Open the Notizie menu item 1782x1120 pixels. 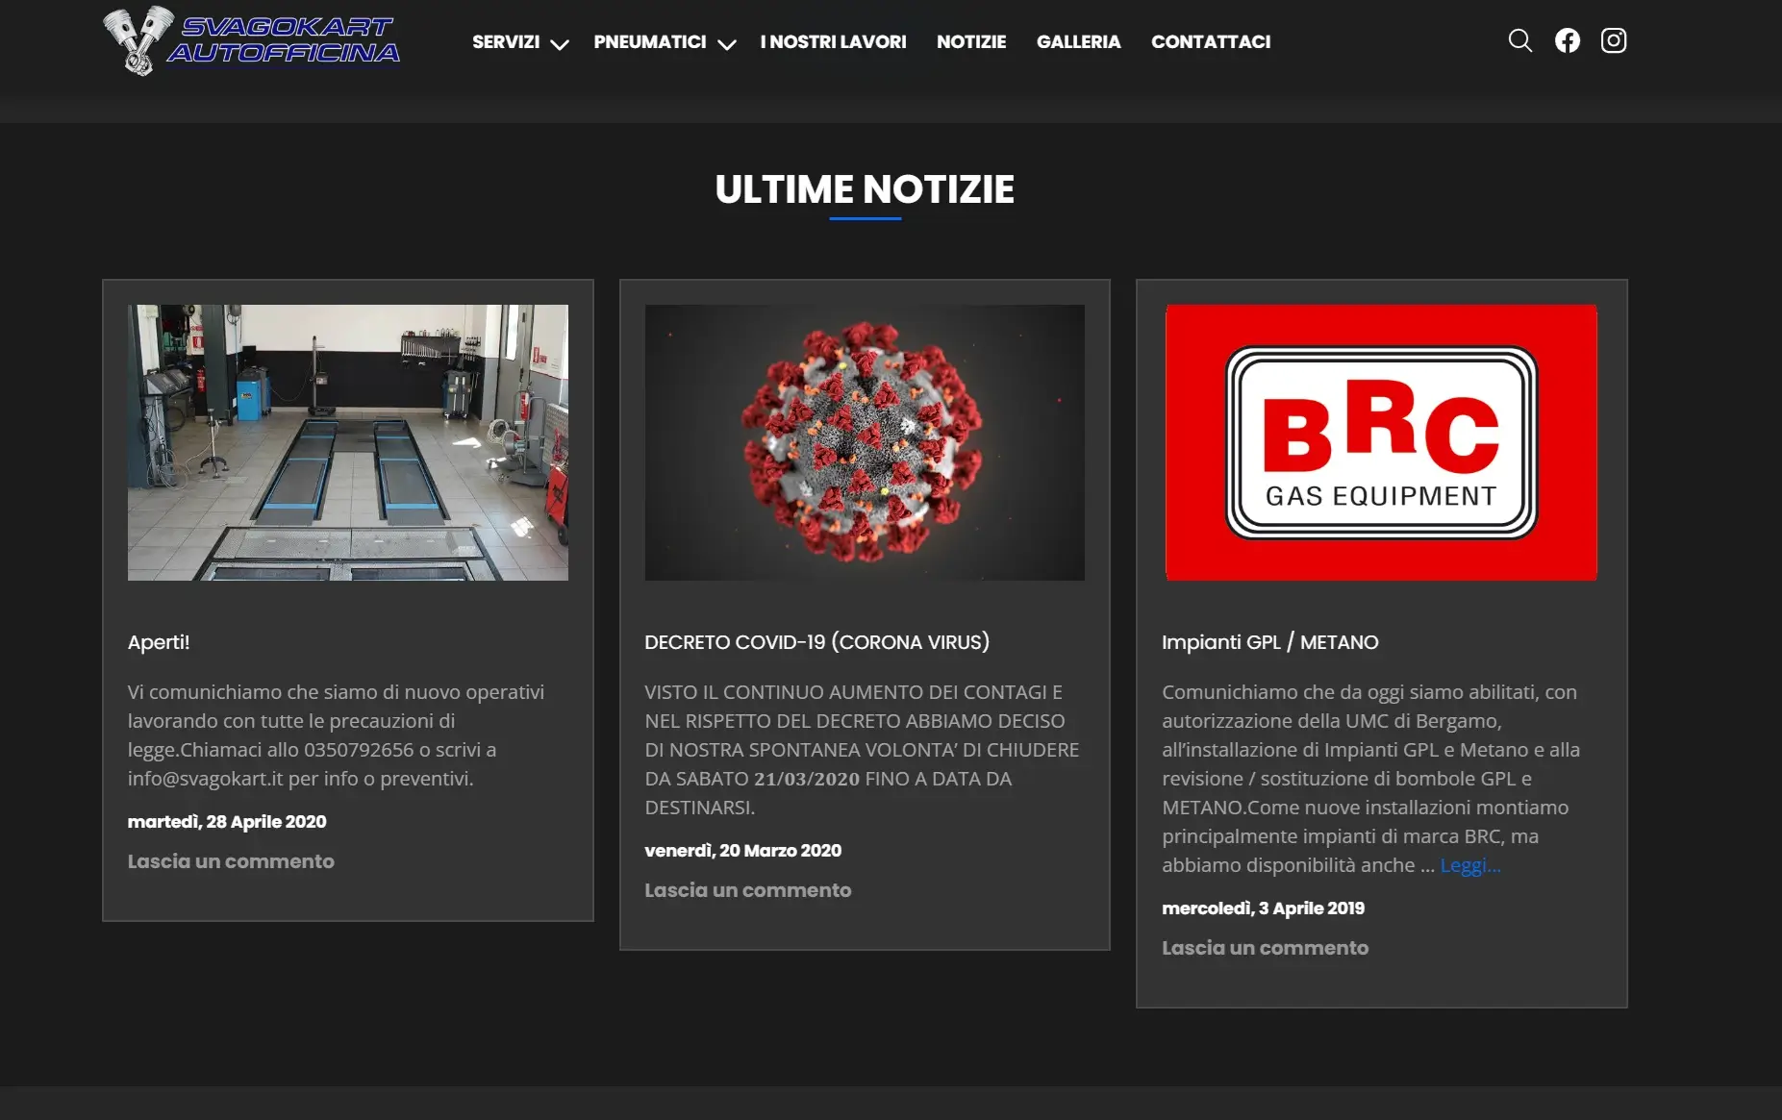coord(971,41)
